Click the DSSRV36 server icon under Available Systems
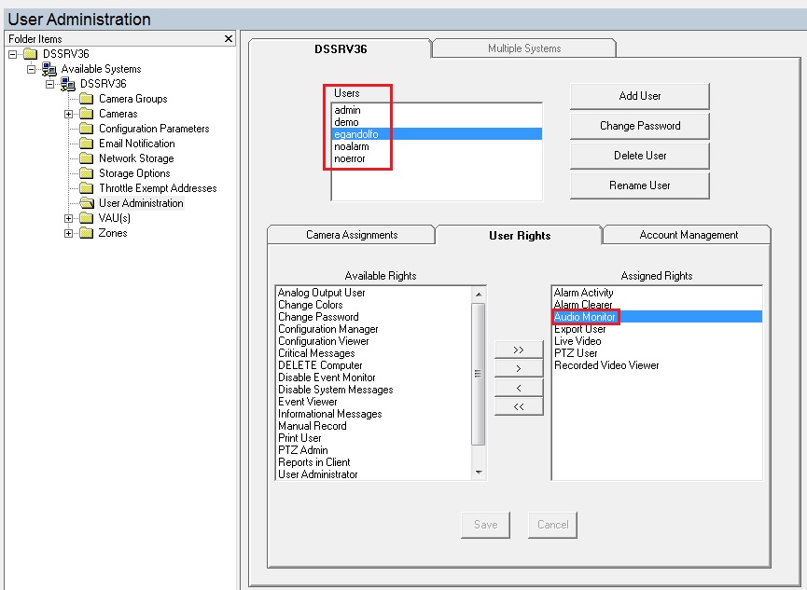 [x=68, y=83]
